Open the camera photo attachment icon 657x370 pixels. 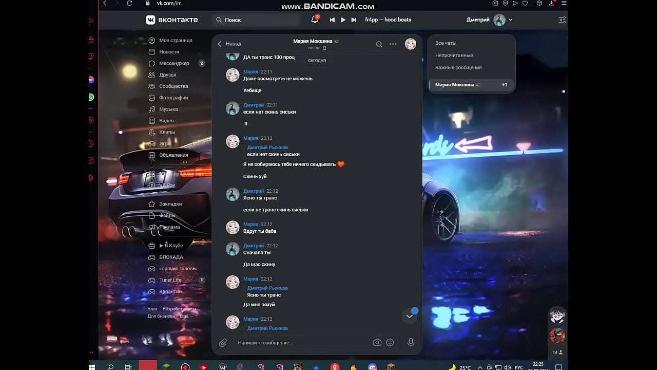click(377, 343)
